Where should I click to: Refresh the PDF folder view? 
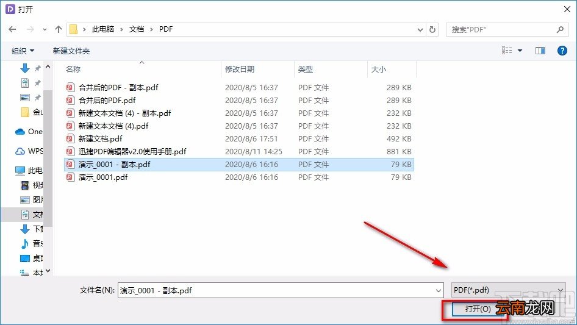click(x=432, y=29)
